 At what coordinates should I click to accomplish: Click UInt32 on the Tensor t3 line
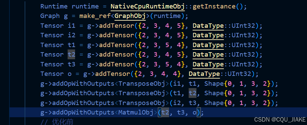(x=243, y=64)
